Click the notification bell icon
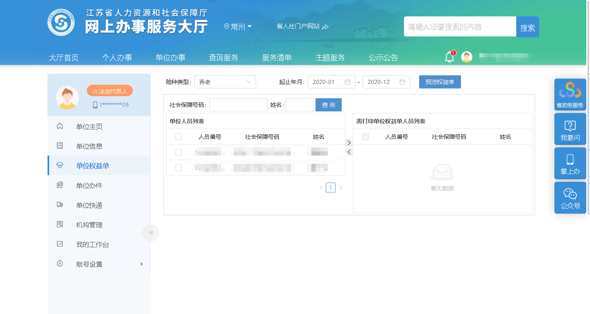The height and width of the screenshot is (314, 590). click(449, 57)
